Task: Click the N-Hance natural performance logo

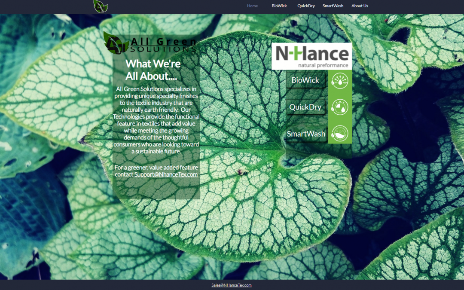Action: pos(311,56)
